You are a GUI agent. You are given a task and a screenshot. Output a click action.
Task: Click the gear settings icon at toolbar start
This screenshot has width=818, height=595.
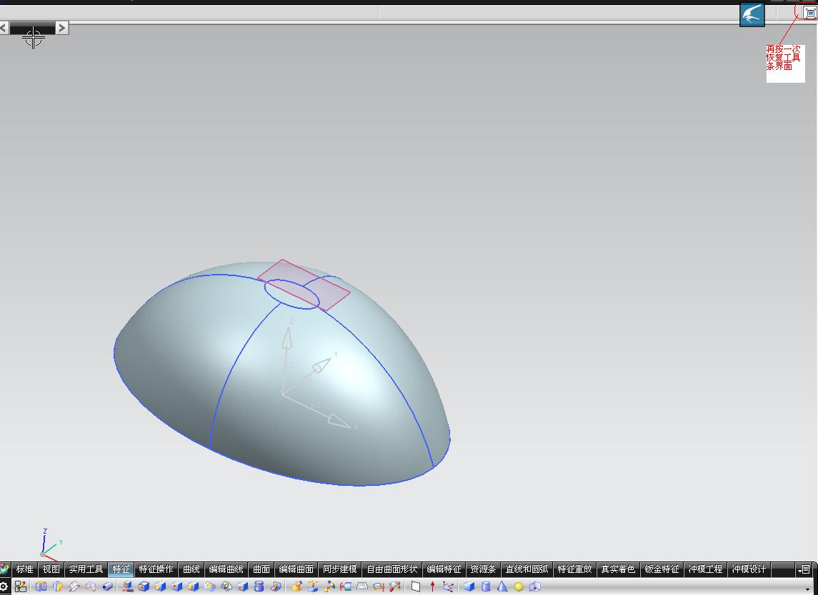(x=4, y=586)
